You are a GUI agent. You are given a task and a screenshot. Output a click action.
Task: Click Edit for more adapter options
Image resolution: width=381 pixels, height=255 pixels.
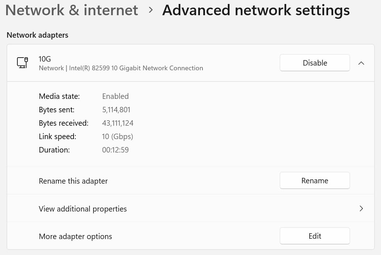tap(314, 236)
